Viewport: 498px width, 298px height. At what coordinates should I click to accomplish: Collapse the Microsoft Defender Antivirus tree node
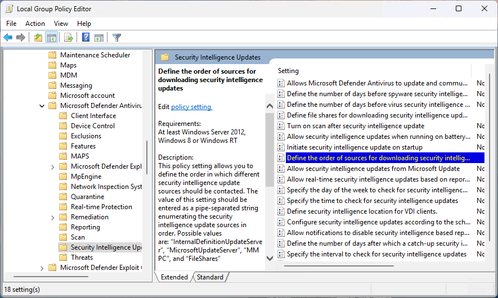click(x=42, y=106)
